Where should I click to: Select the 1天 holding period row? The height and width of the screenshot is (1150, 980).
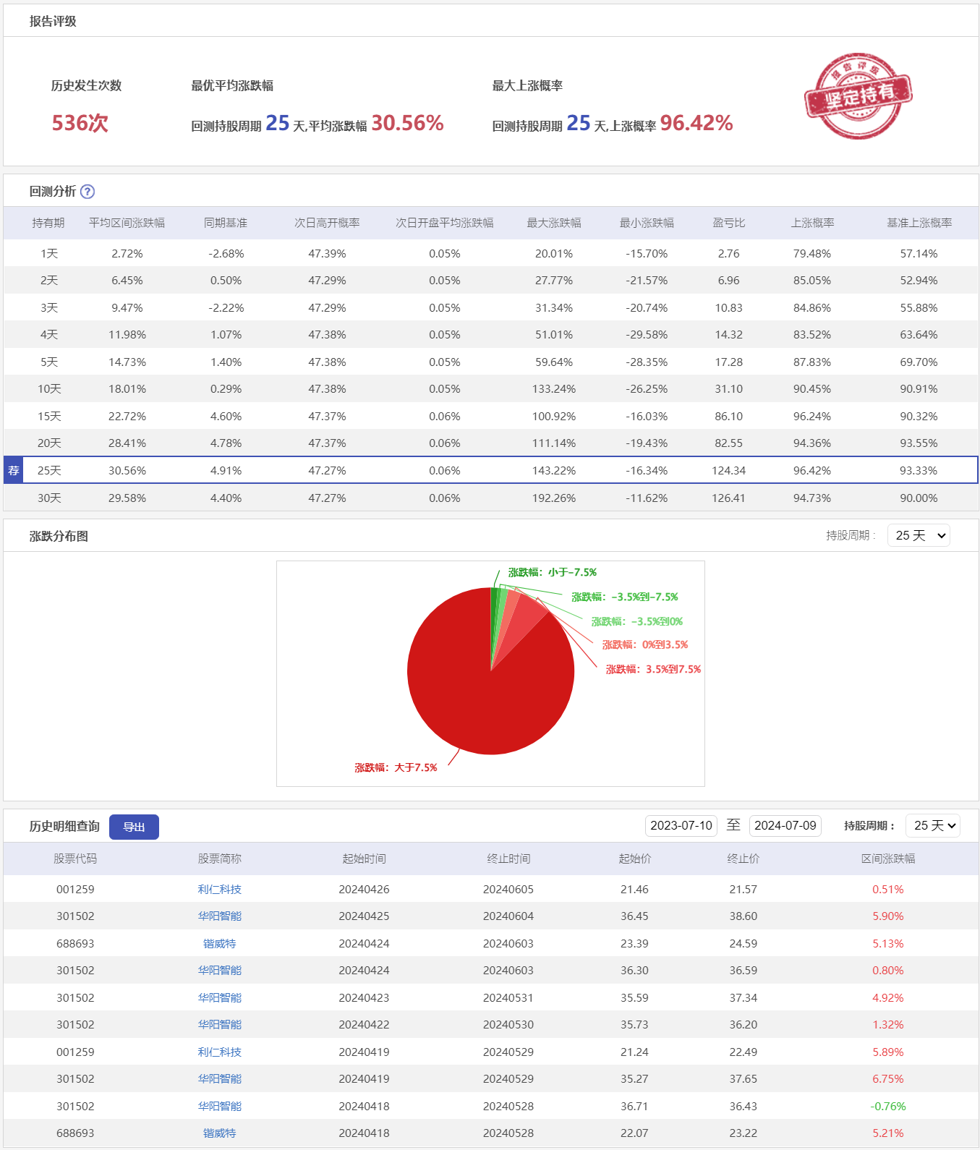coord(491,253)
